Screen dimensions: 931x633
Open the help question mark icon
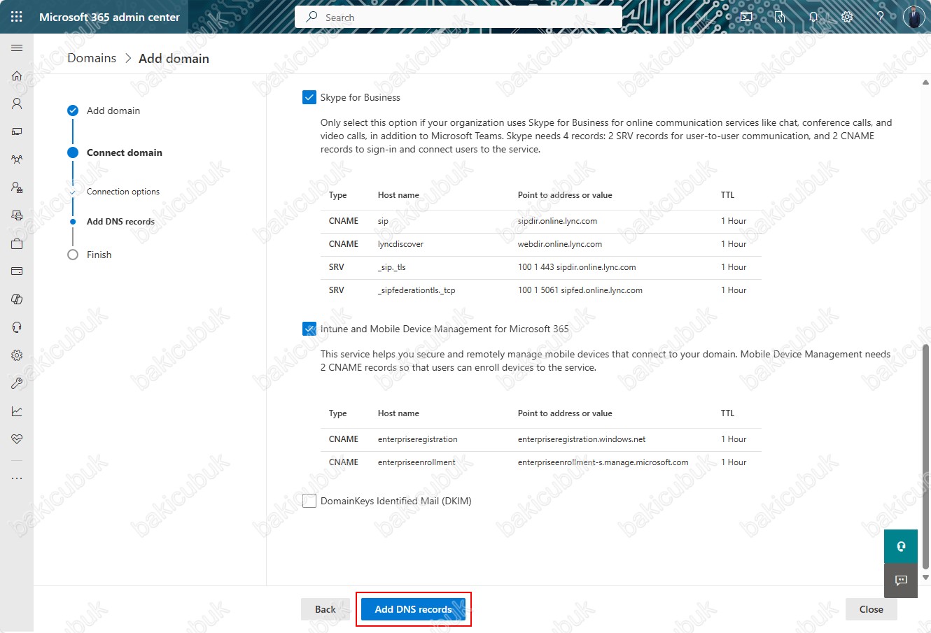point(881,17)
